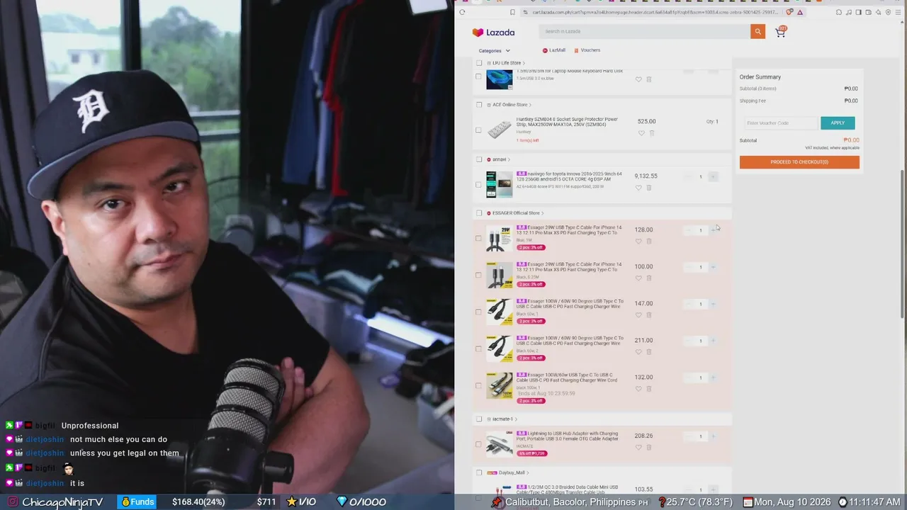Select all items from ACE Online Store

(479, 105)
